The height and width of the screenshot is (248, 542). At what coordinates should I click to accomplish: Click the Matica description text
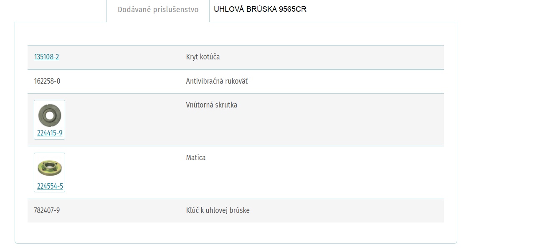click(196, 158)
